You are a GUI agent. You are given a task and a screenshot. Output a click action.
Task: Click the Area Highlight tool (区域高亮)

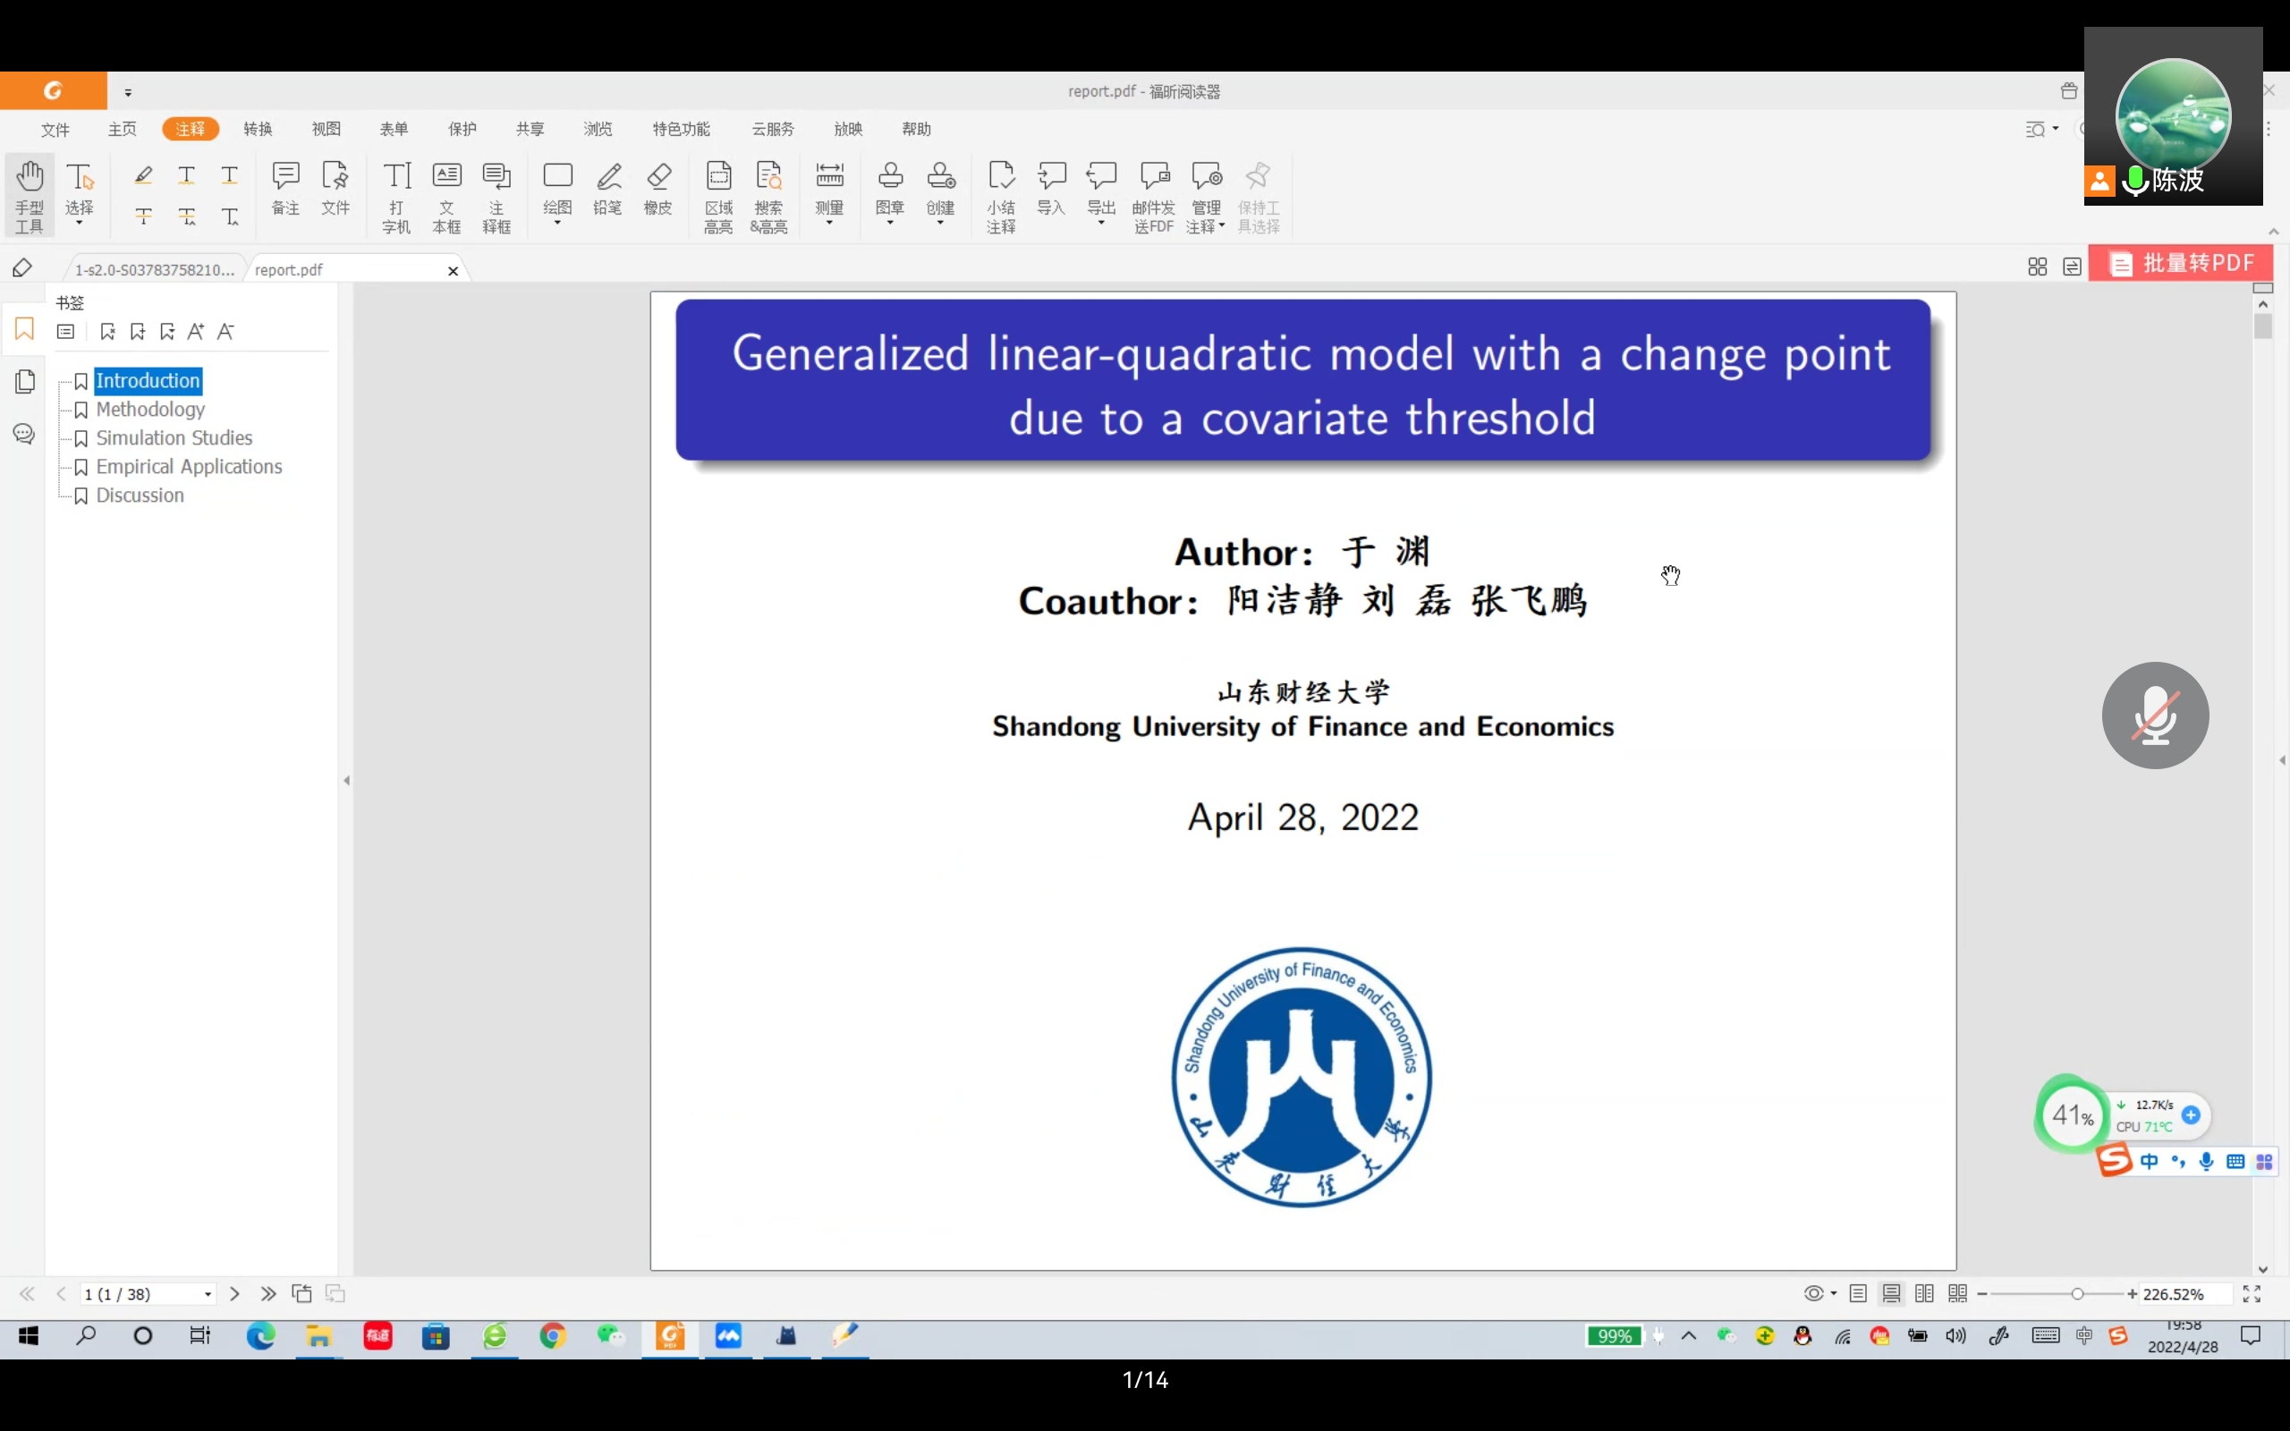coord(718,195)
